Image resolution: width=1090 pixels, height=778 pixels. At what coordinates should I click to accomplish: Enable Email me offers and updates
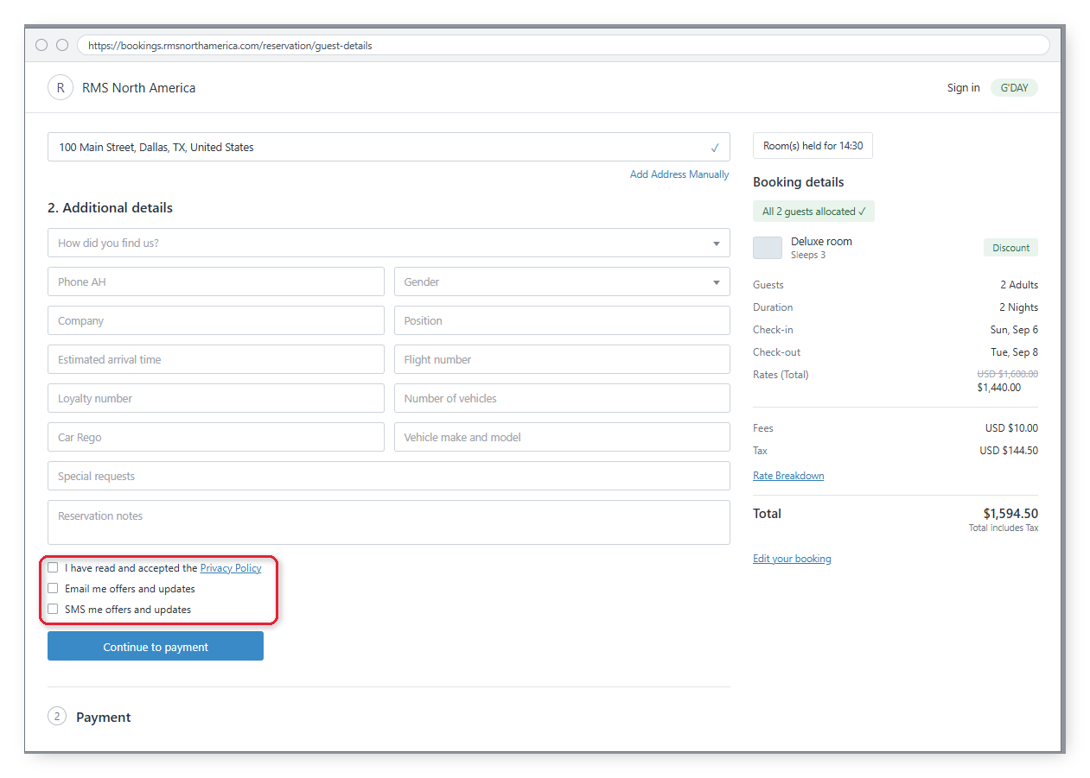pos(53,588)
